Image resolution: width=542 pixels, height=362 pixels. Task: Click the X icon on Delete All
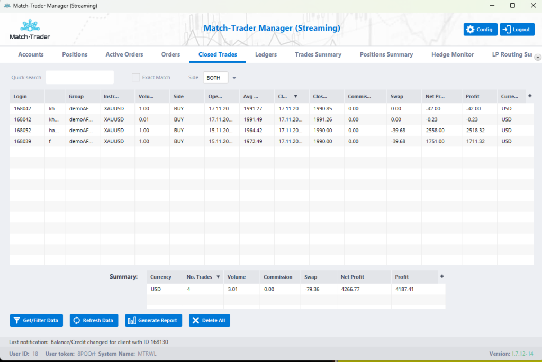196,320
